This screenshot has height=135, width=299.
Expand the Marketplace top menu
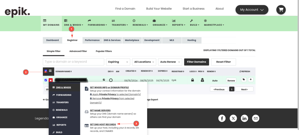click(214, 23)
